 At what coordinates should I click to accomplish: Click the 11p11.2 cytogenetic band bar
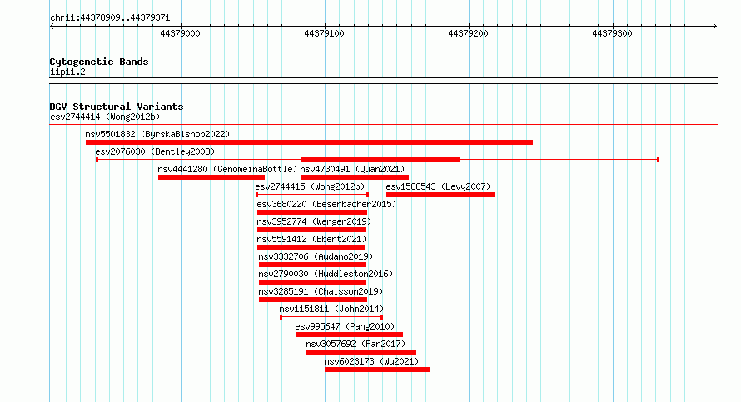383,81
